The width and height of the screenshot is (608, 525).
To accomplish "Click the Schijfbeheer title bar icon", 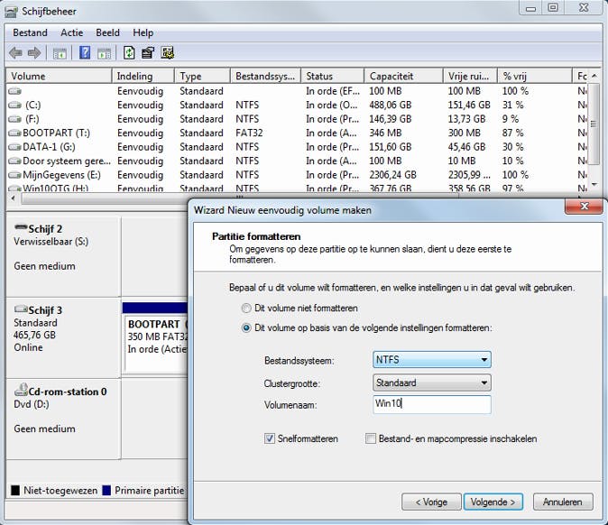I will (x=11, y=11).
